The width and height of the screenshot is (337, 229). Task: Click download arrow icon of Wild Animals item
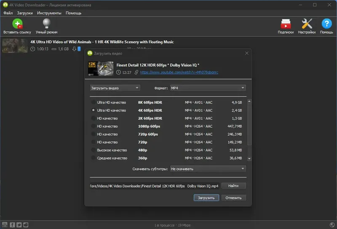pos(74,49)
